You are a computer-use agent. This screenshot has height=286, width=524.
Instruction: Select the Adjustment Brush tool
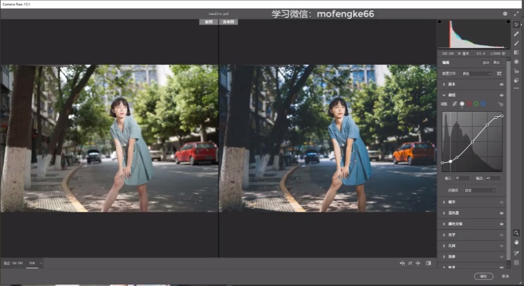516,43
